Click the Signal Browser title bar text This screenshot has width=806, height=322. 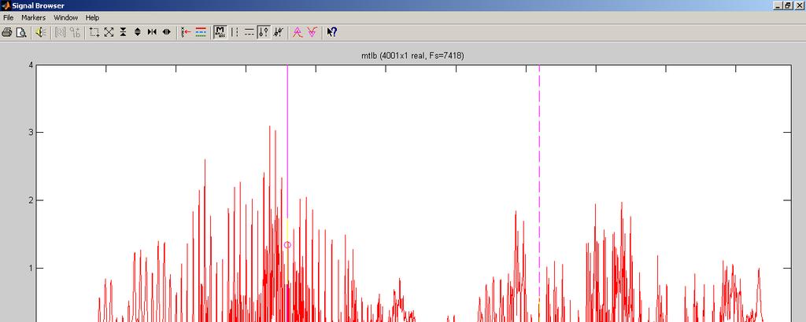tap(38, 5)
